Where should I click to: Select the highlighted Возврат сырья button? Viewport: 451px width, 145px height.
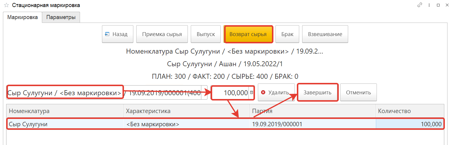[248, 34]
